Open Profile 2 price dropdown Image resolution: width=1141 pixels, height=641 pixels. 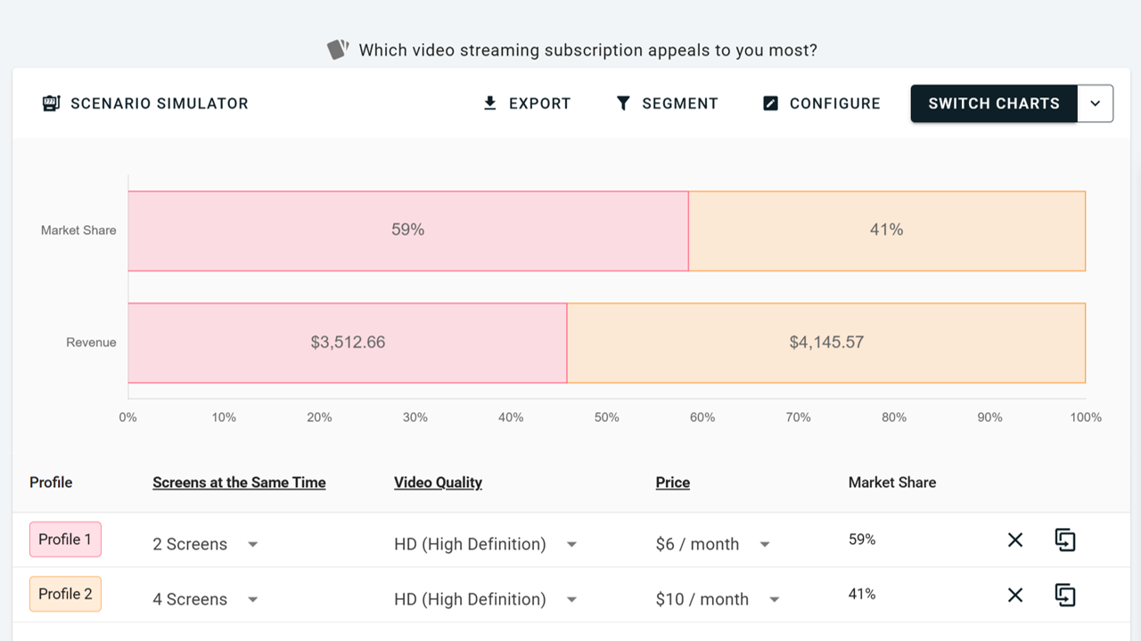pos(774,599)
